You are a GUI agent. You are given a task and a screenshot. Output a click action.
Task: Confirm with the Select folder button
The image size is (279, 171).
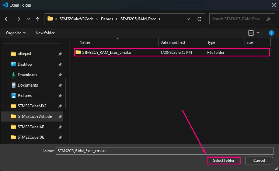pyautogui.click(x=224, y=161)
